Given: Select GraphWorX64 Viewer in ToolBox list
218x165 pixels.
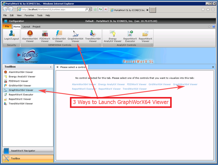Looking at the screenshot, I should pyautogui.click(x=21, y=90).
